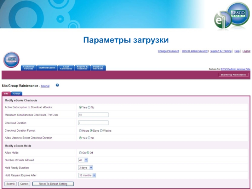Open the Customize Services tab
The image size is (252, 189).
click(x=29, y=68)
